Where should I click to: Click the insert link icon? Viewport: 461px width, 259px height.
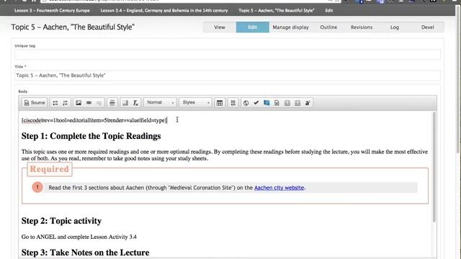(x=89, y=103)
